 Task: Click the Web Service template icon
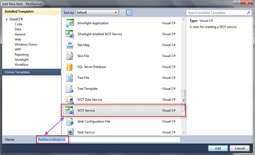pos(70,132)
